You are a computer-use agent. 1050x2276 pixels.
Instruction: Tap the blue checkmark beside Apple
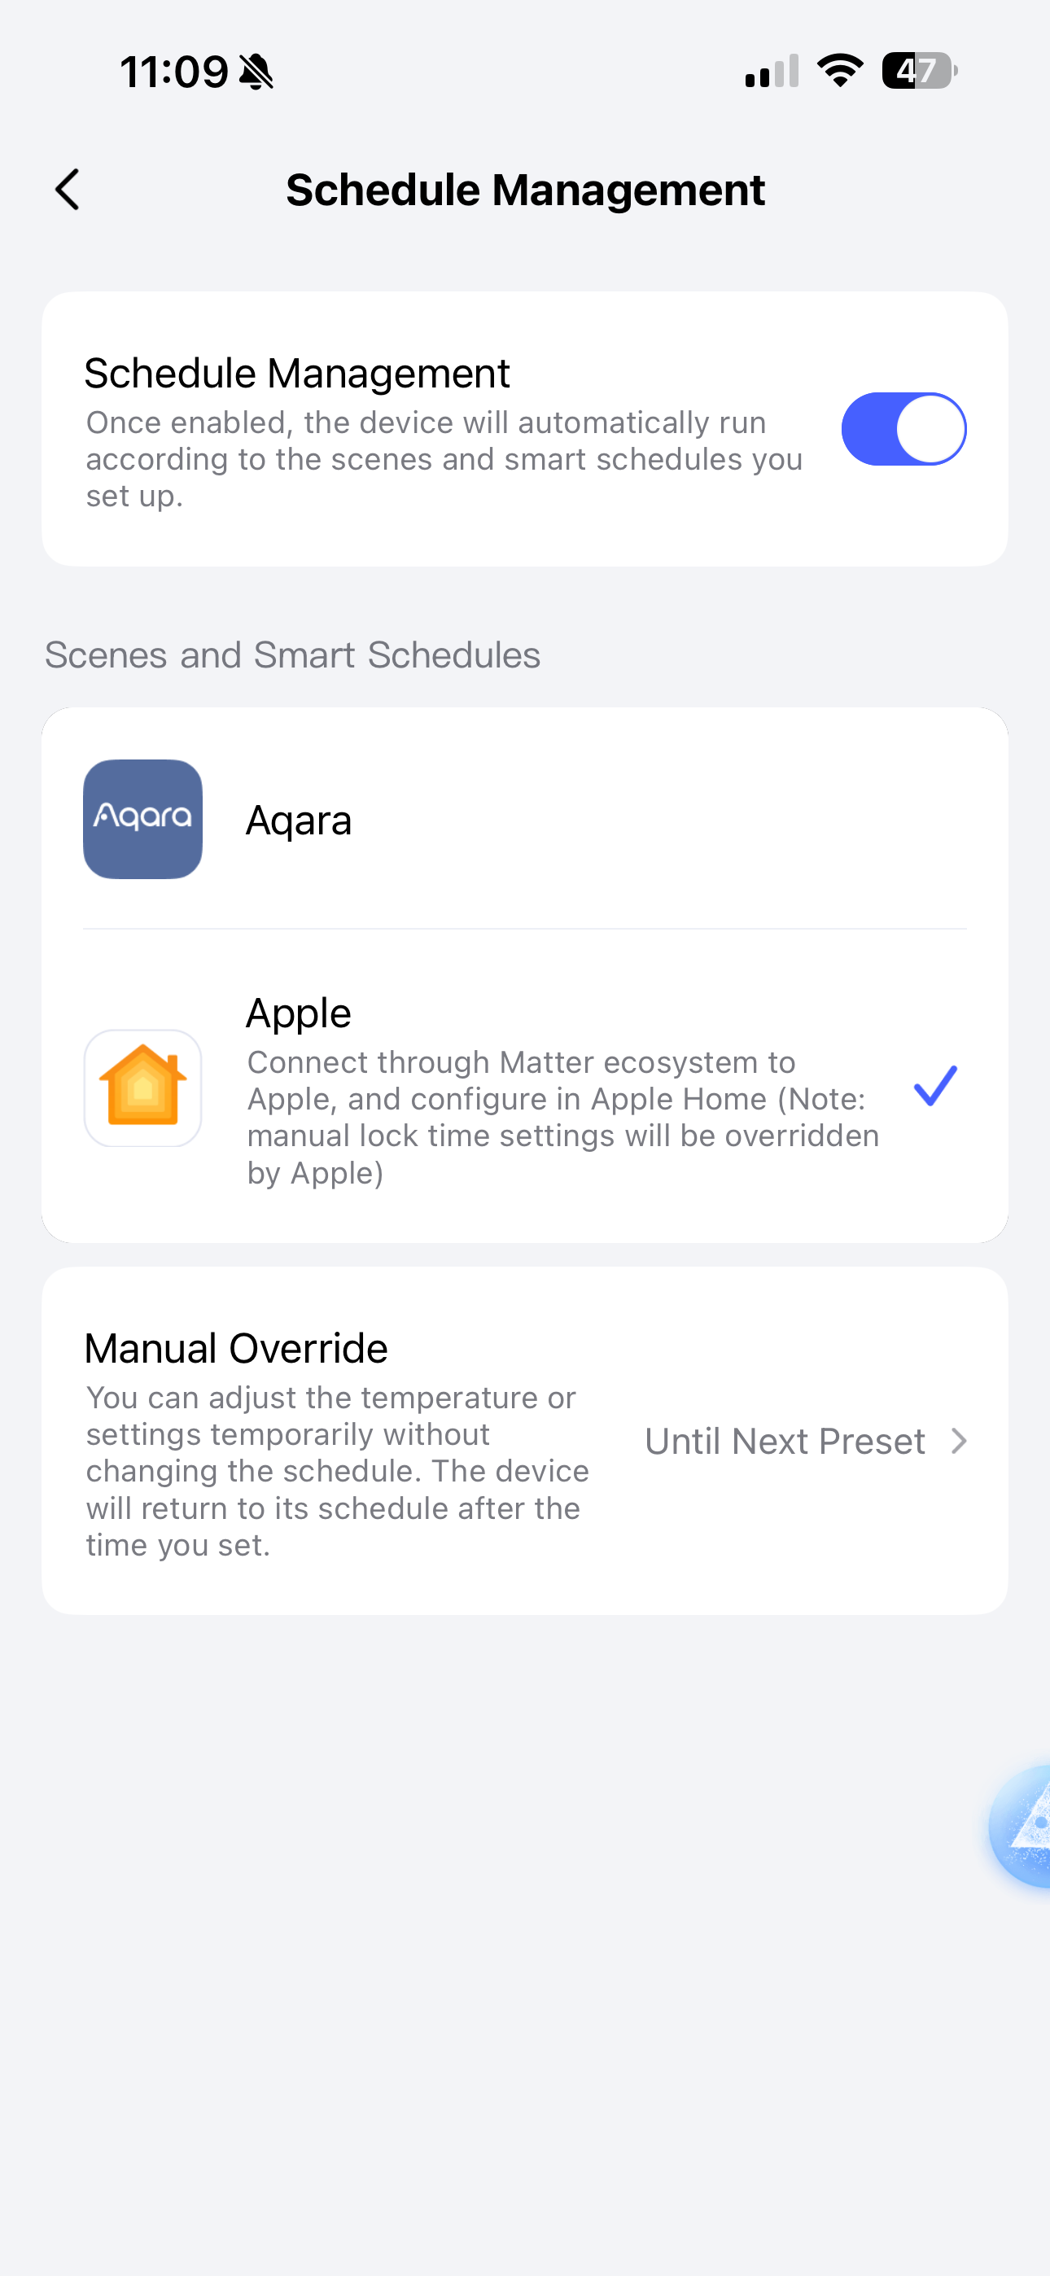coord(935,1086)
